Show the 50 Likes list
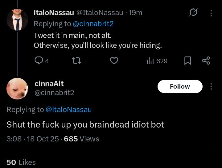The image size is (222, 168). pos(21,162)
